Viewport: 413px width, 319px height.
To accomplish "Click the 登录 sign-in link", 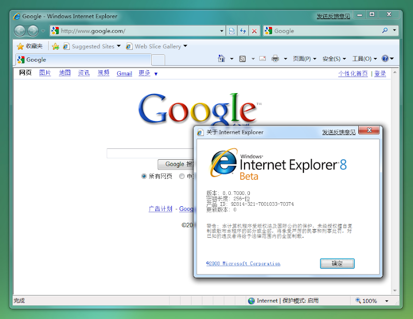I will (380, 73).
